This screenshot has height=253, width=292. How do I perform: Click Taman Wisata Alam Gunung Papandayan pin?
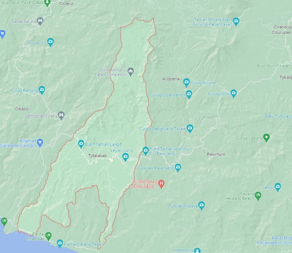tap(236, 22)
